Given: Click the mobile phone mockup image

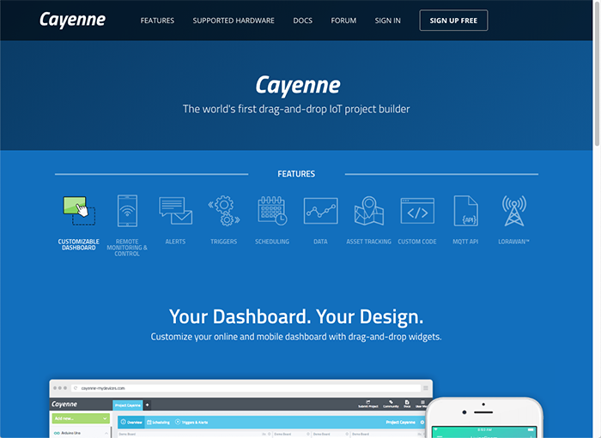Looking at the screenshot, I should click(x=484, y=417).
